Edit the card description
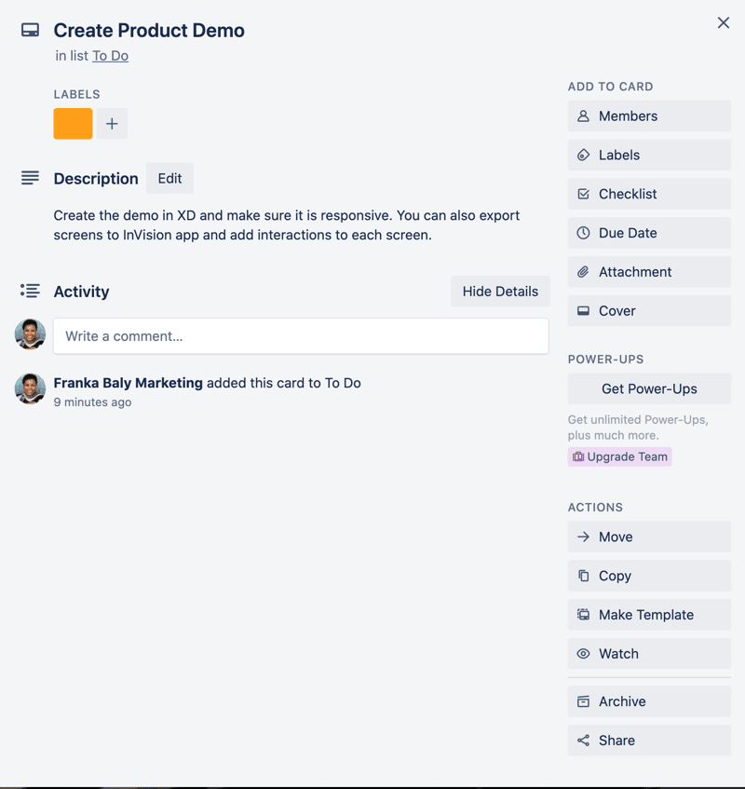745x789 pixels. 170,179
